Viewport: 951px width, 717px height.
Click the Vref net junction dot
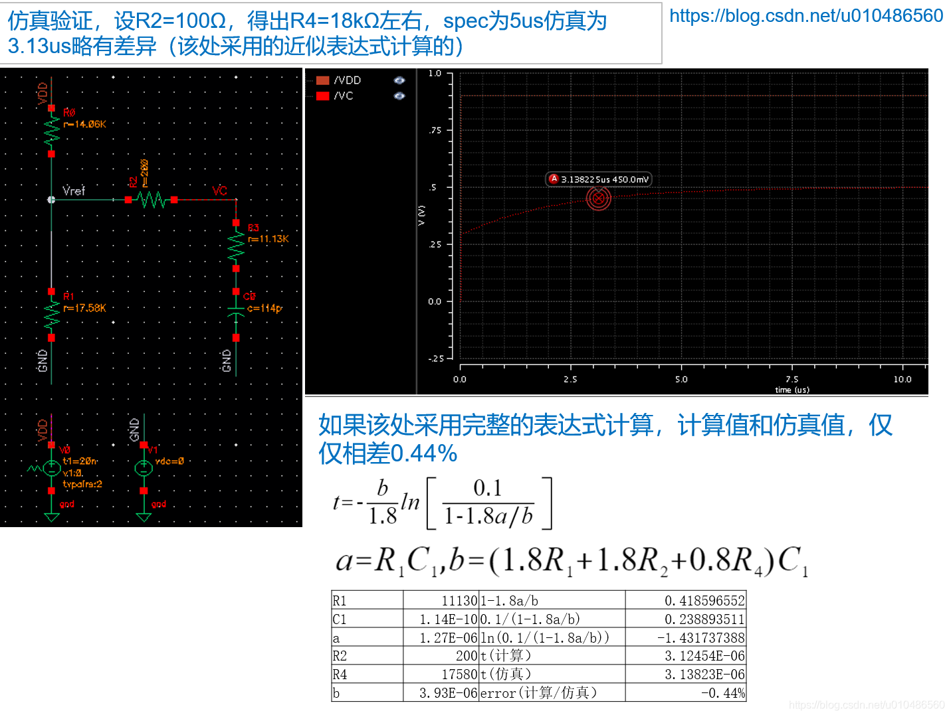coord(51,199)
